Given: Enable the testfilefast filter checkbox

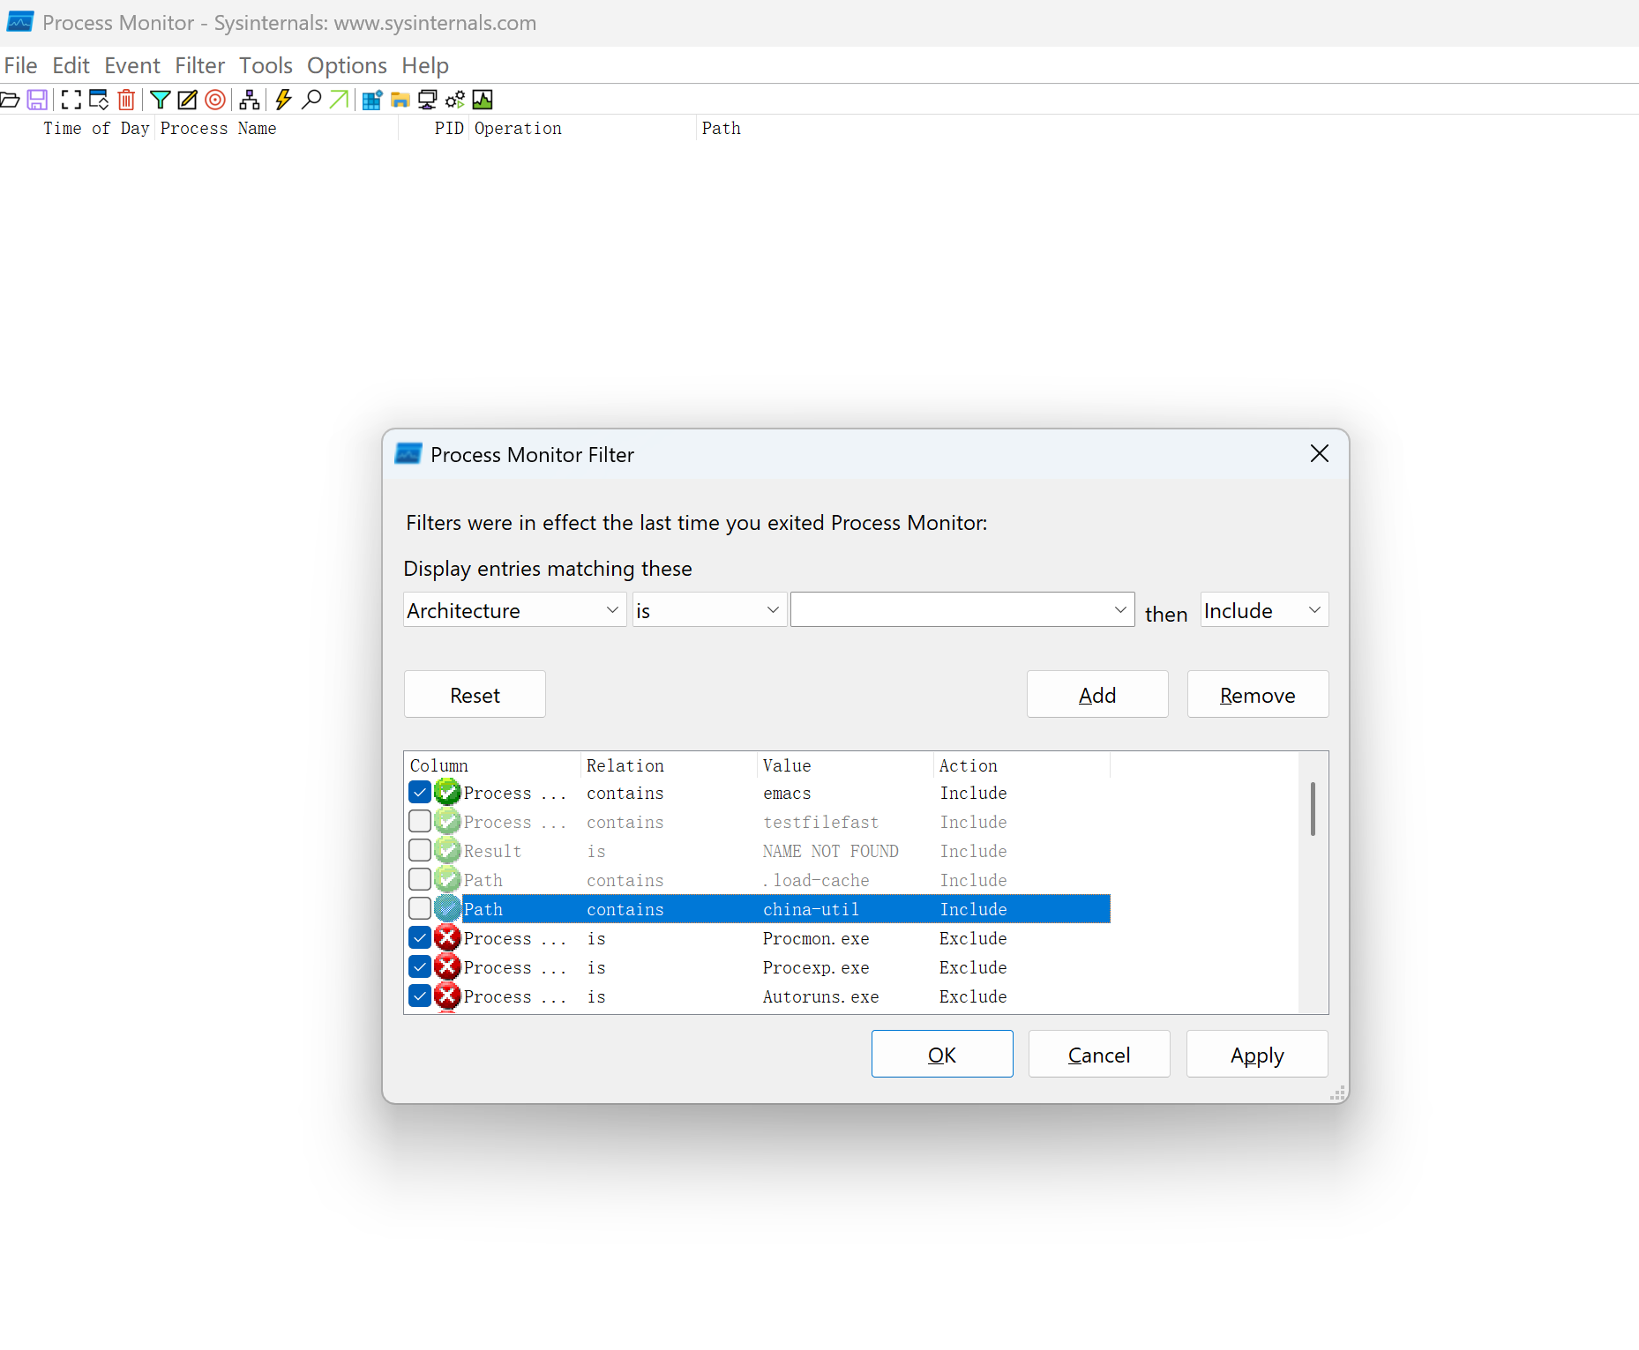Looking at the screenshot, I should point(420,822).
